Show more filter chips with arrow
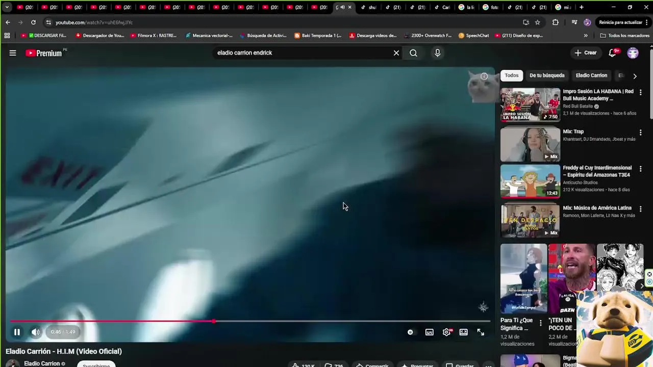Image resolution: width=653 pixels, height=367 pixels. 635,76
